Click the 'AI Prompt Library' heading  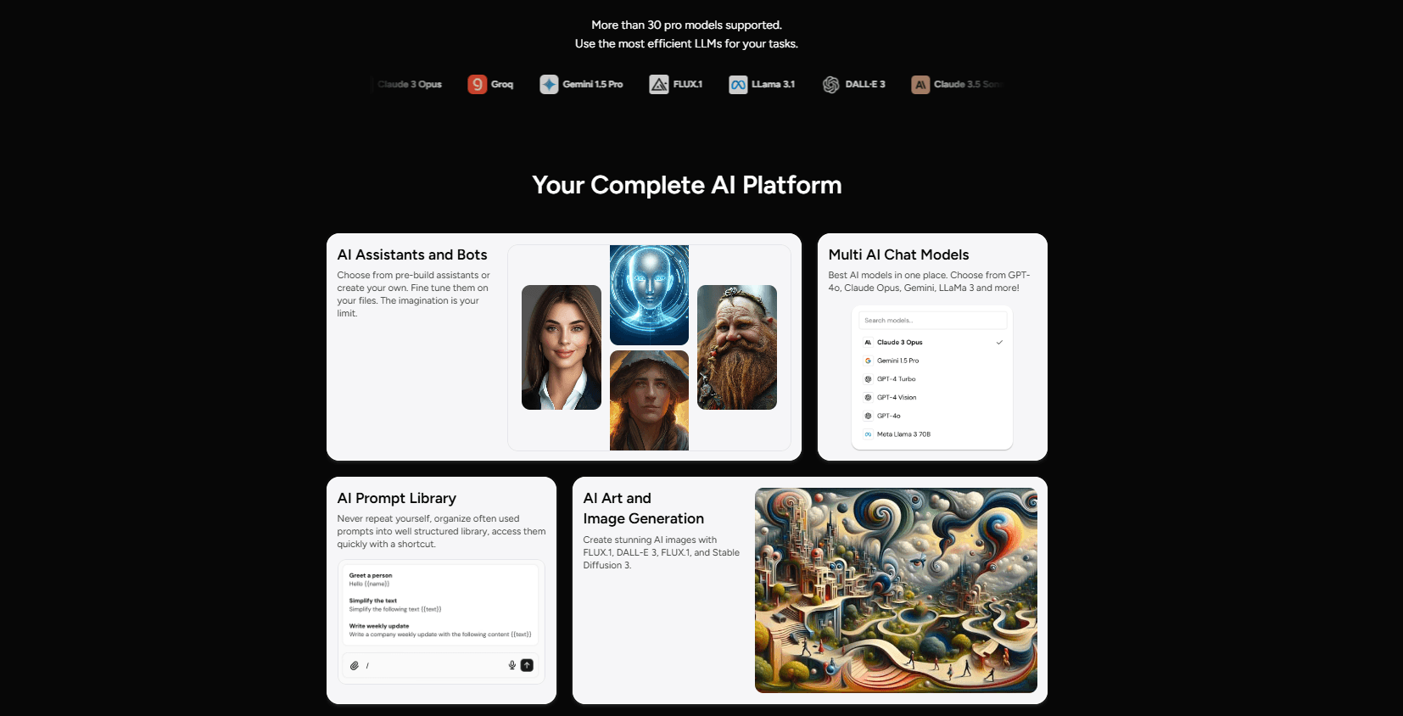click(x=397, y=499)
